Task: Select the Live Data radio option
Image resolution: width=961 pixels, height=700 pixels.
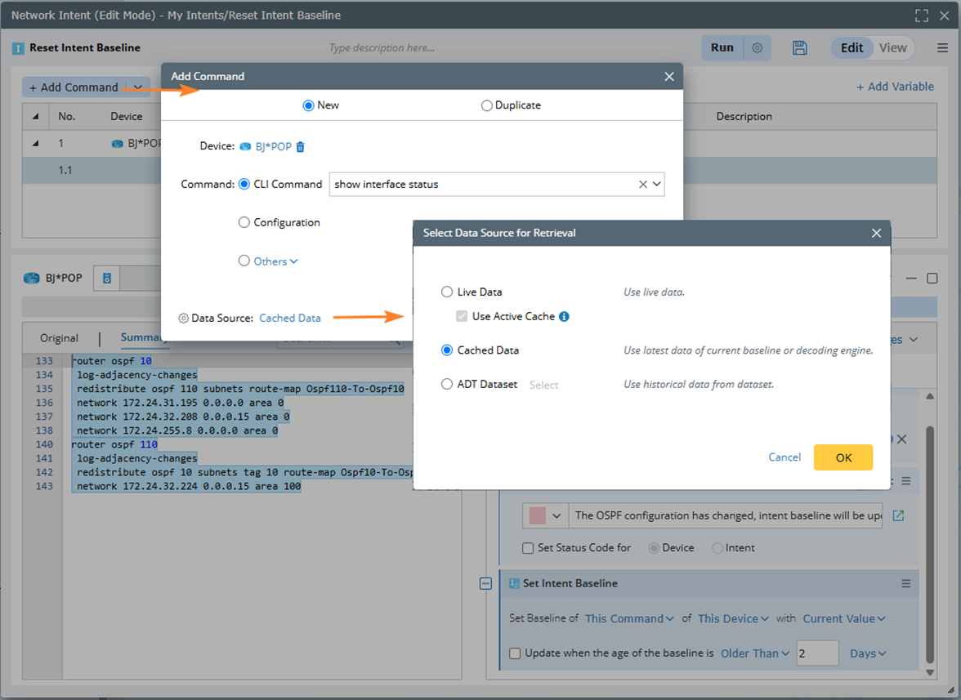Action: (x=447, y=292)
